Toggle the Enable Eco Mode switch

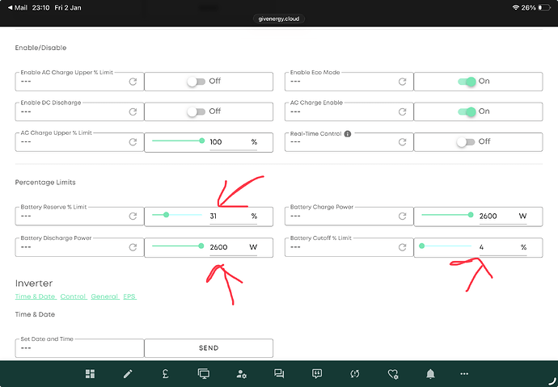(x=467, y=82)
